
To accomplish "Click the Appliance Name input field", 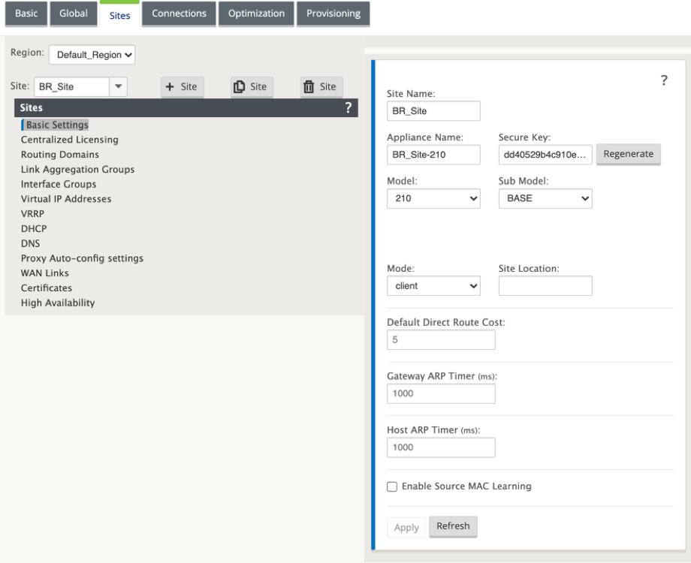I will (x=433, y=155).
